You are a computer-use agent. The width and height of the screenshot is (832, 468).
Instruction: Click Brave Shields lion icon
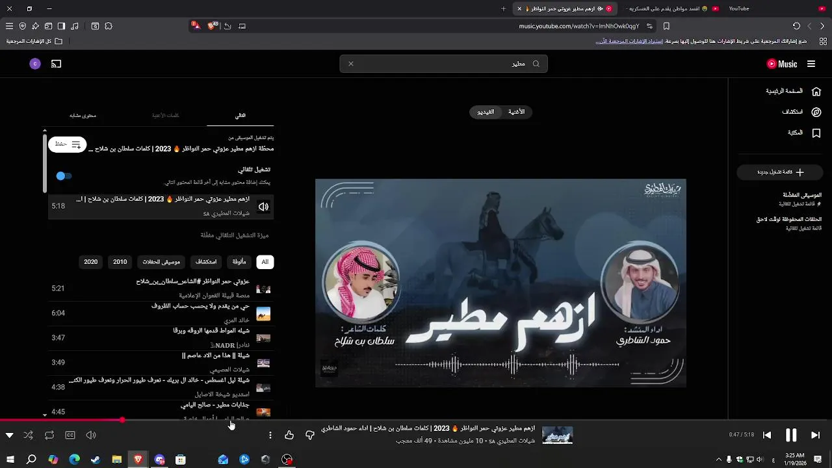pos(211,26)
